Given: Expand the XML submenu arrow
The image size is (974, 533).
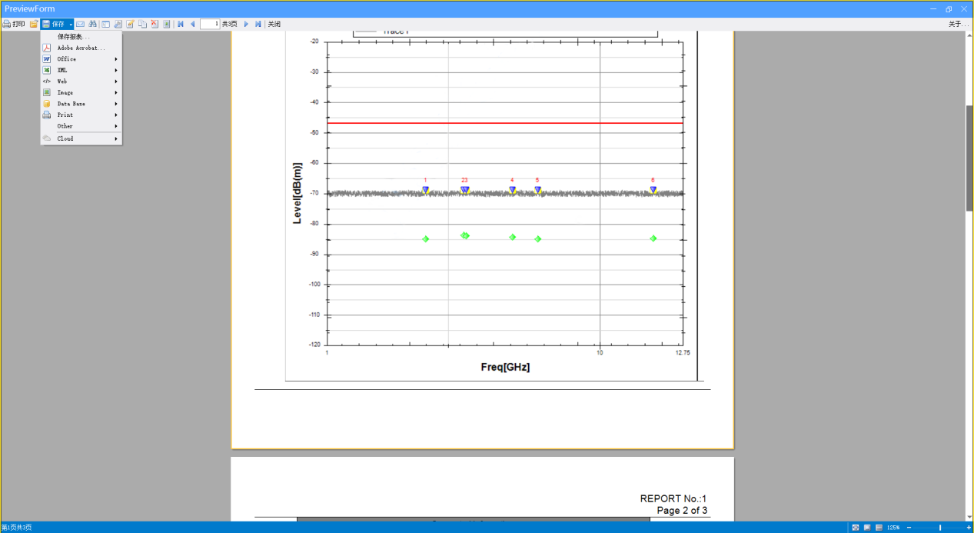Looking at the screenshot, I should point(117,70).
